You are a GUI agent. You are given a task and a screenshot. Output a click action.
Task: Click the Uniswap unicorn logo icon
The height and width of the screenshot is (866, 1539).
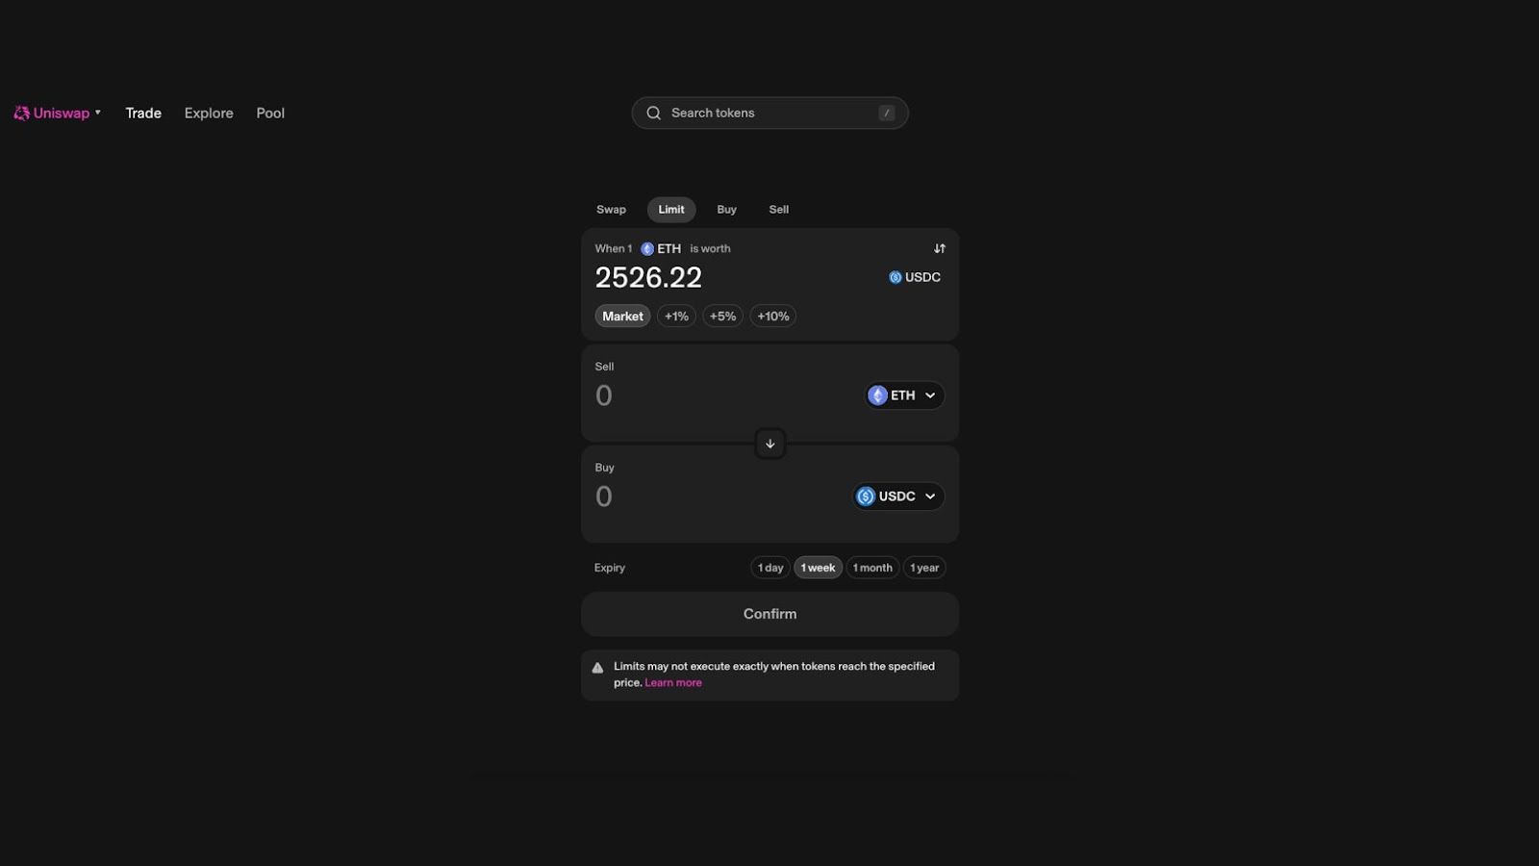pos(21,113)
